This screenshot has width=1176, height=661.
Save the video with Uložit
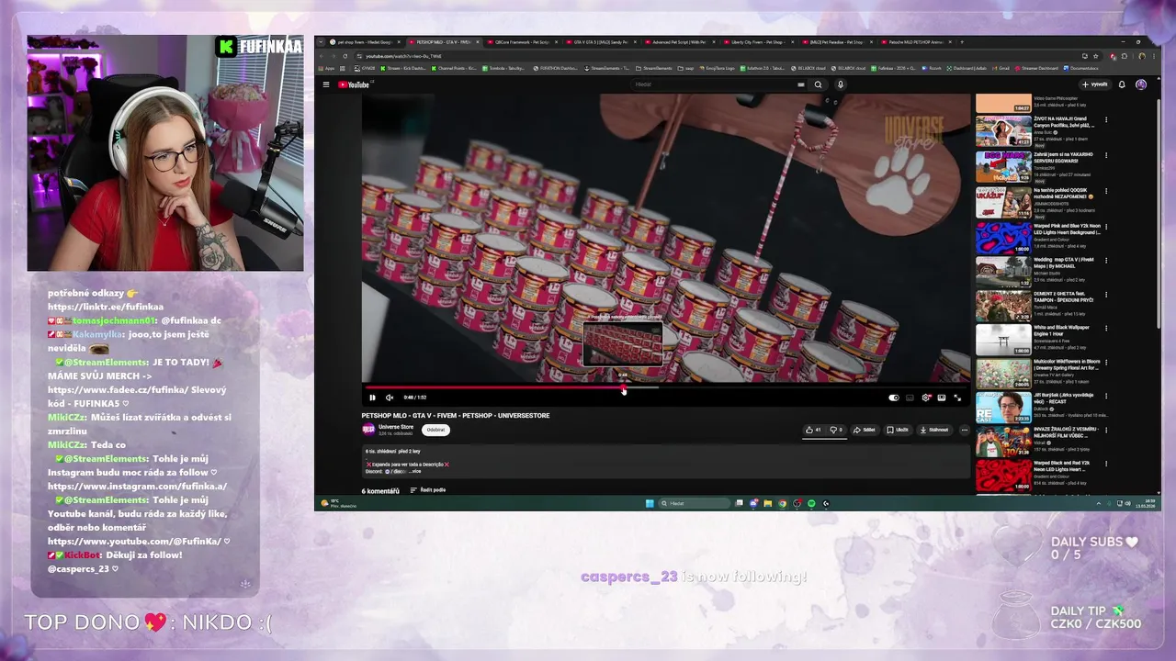[898, 430]
